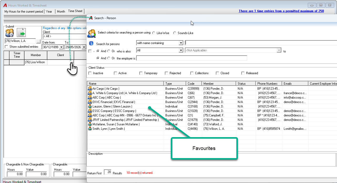Open the Month tab
The width and height of the screenshot is (337, 183).
tap(61, 12)
